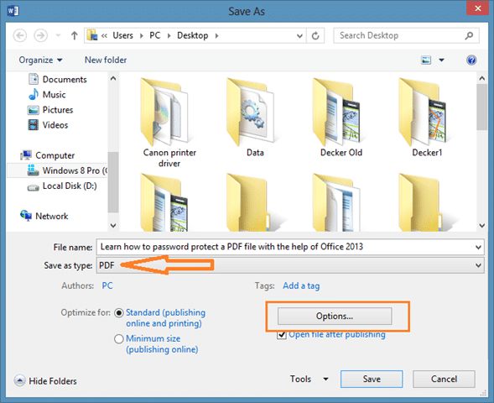494x403 pixels.
Task: Open the File name dropdown arrow
Action: [x=478, y=247]
